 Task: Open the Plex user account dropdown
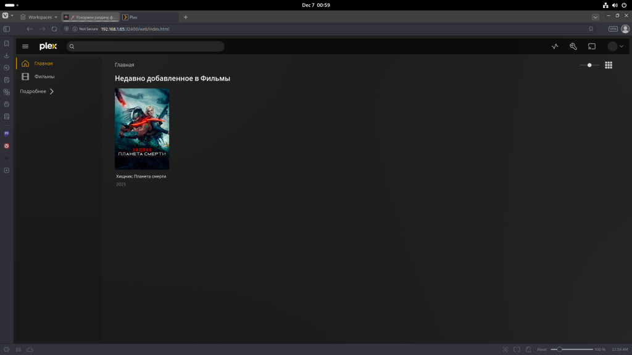coord(615,46)
